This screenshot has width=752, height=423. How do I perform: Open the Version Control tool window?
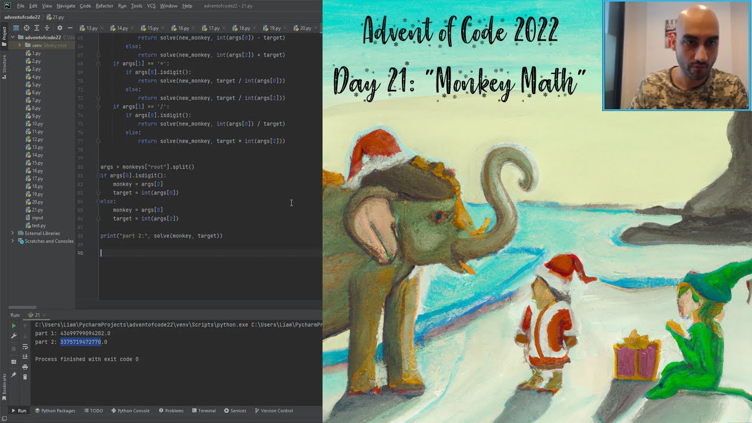tap(274, 411)
